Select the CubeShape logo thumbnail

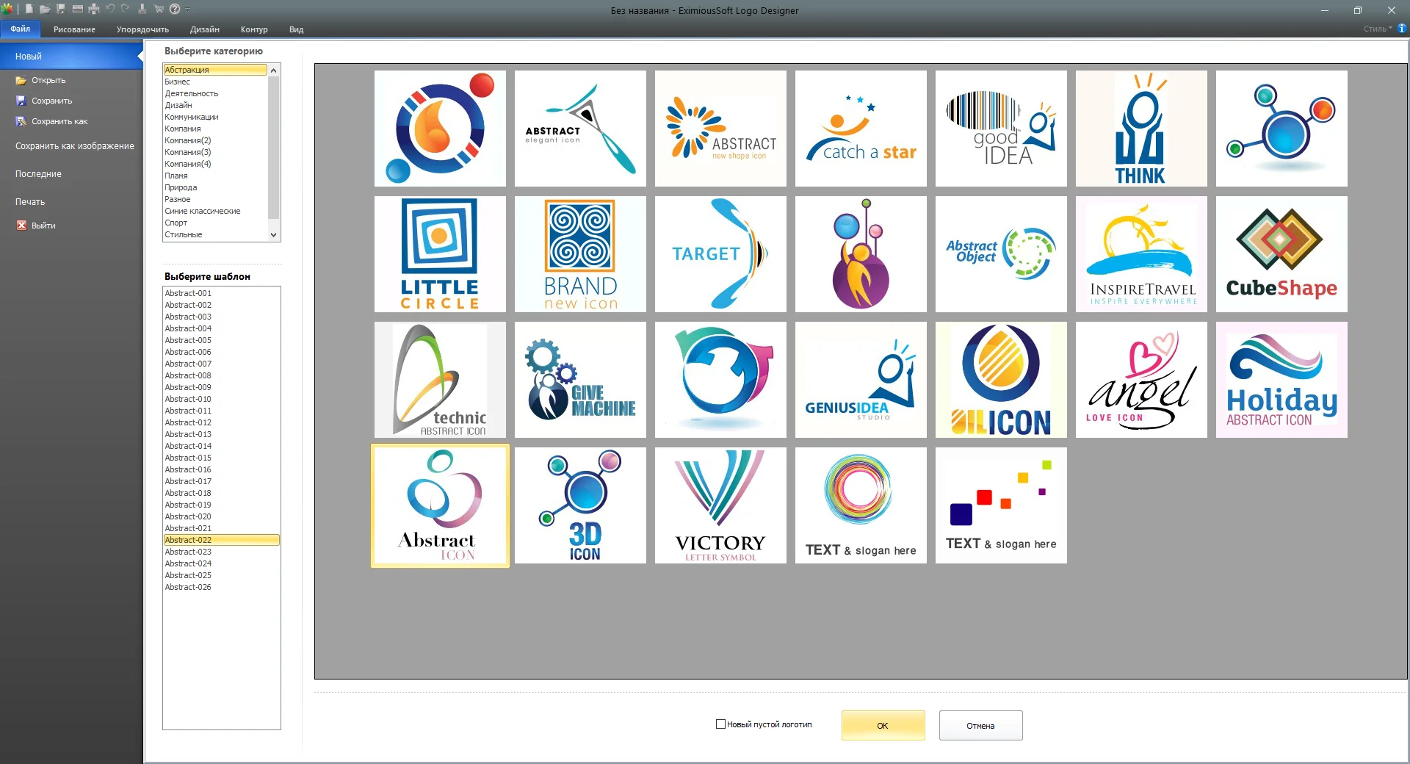coord(1281,254)
